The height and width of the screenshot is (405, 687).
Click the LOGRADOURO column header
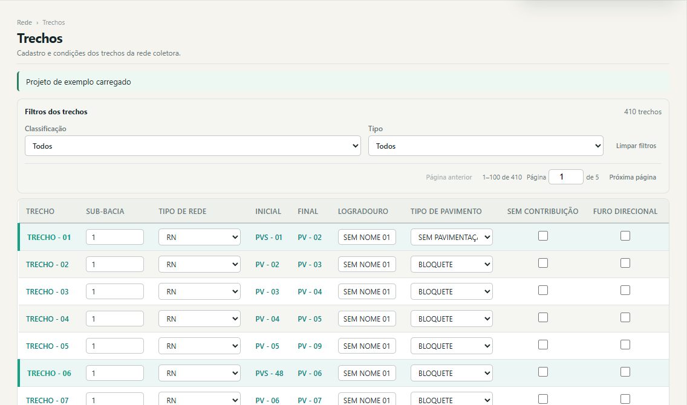(x=363, y=212)
